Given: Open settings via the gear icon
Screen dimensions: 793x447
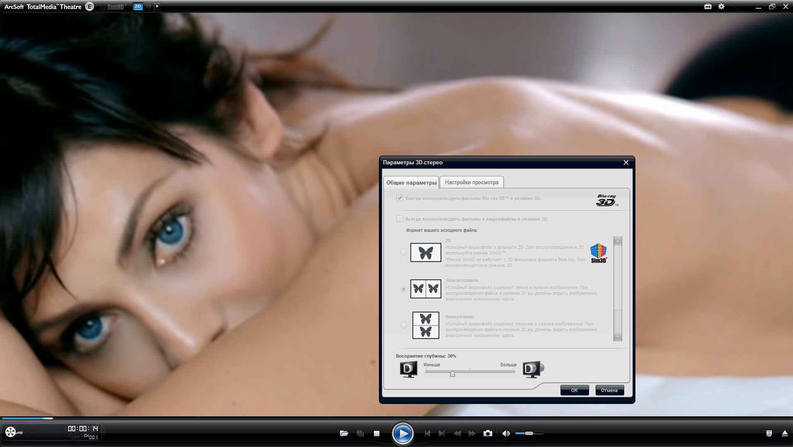Looking at the screenshot, I should pos(721,7).
